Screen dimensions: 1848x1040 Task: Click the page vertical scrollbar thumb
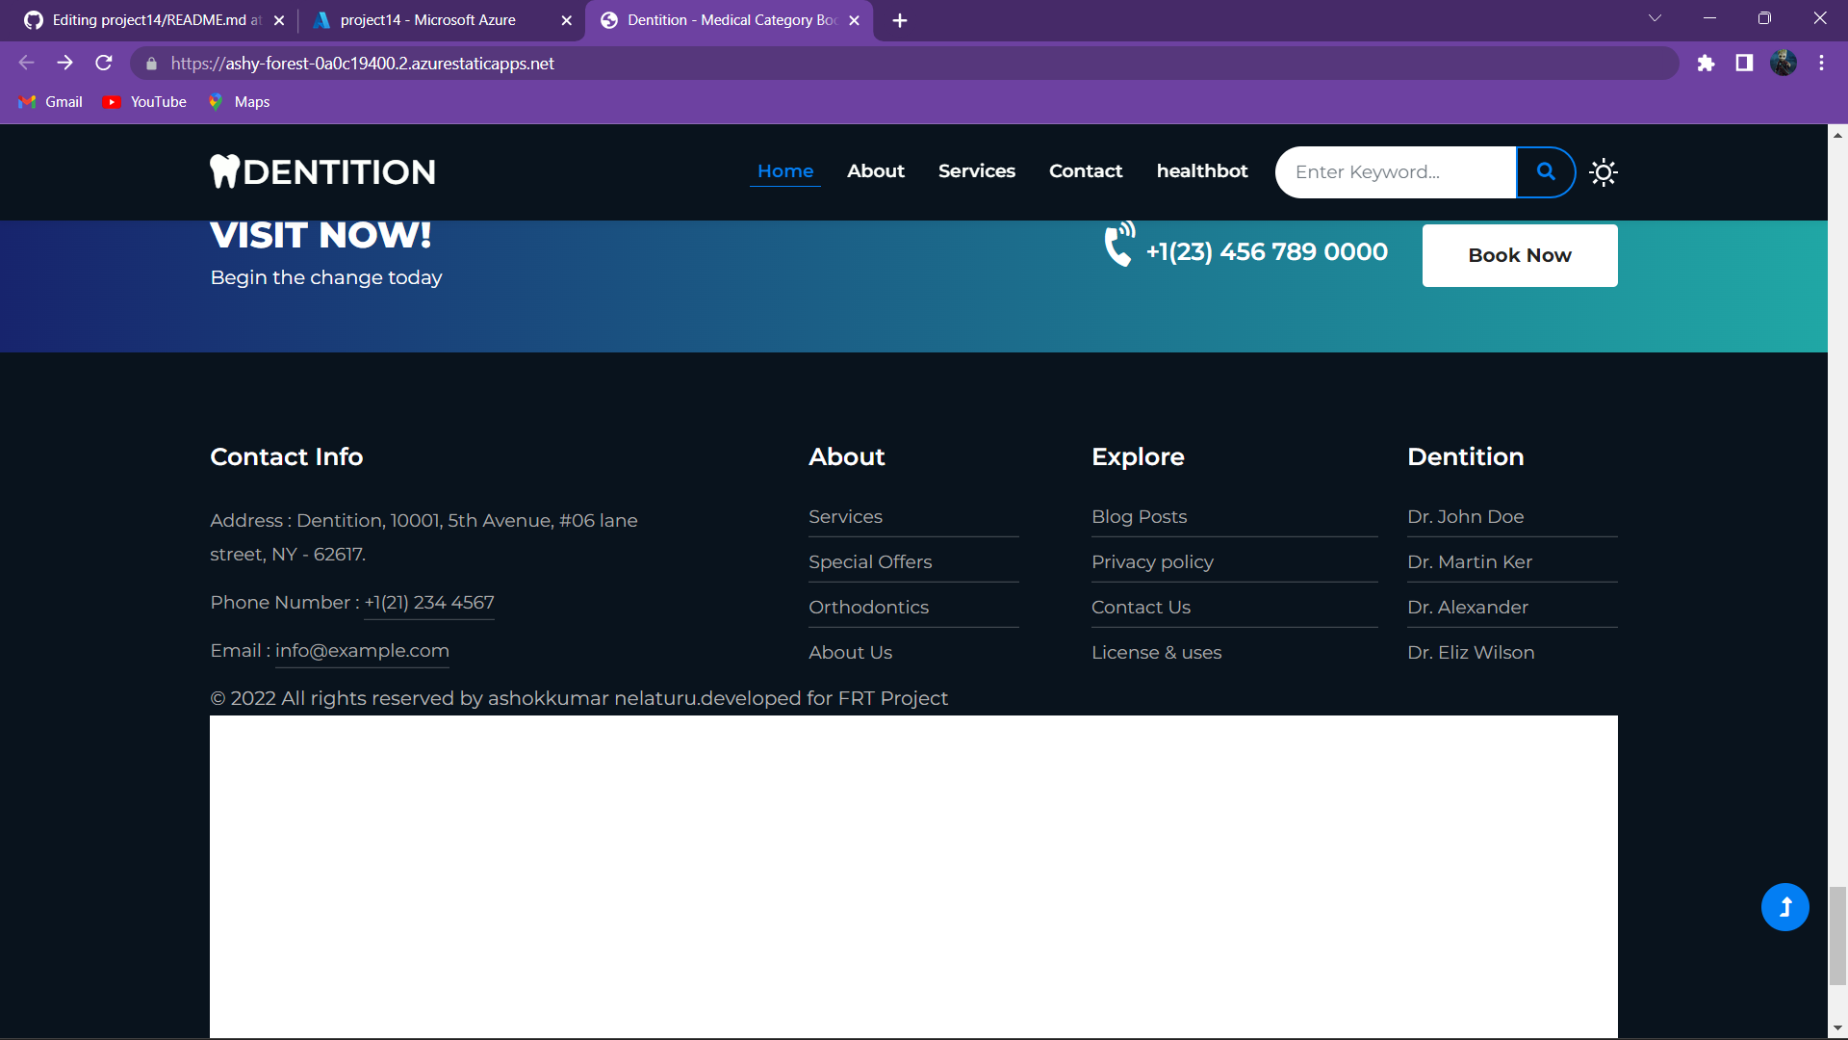click(1837, 936)
